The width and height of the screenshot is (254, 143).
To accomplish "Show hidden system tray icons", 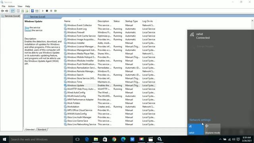I will [x=220, y=139].
